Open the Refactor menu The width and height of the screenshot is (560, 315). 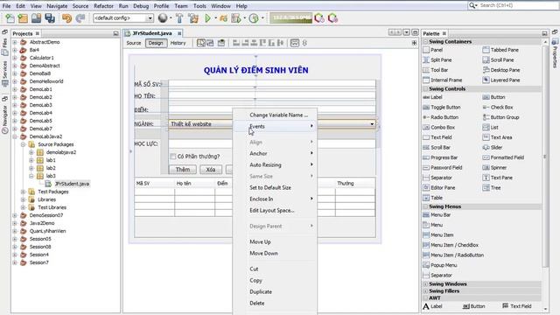103,6
